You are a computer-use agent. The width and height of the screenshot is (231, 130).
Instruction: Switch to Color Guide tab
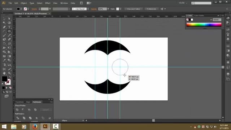(199, 16)
